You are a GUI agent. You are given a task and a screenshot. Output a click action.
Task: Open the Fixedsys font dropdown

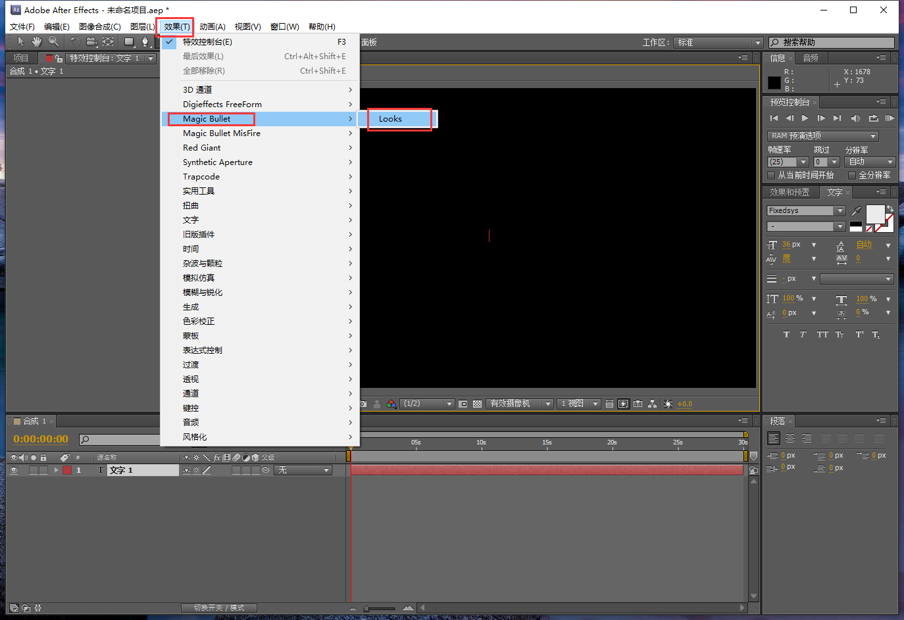840,211
